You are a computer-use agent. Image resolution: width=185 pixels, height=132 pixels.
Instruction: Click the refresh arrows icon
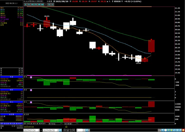click(177, 130)
